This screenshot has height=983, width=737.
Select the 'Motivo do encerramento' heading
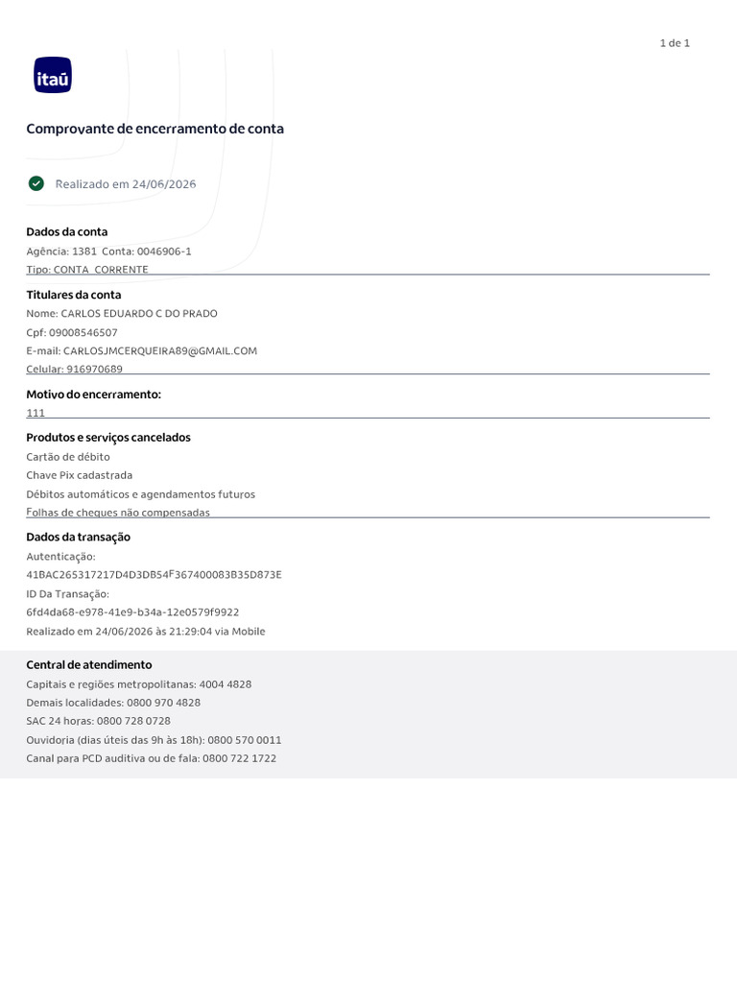point(94,395)
